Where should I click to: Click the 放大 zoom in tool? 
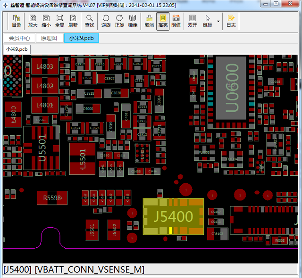click(33, 21)
